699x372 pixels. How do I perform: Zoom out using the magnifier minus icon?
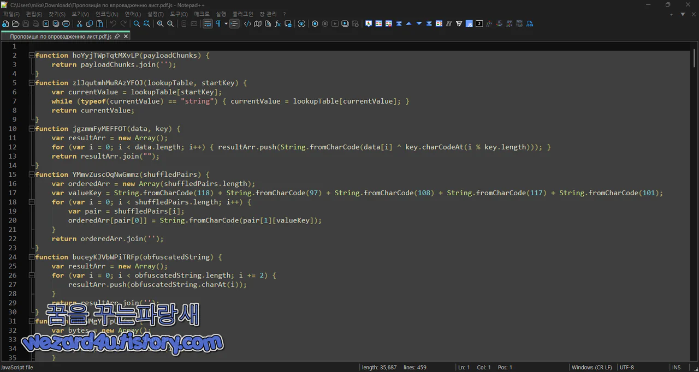pos(170,24)
